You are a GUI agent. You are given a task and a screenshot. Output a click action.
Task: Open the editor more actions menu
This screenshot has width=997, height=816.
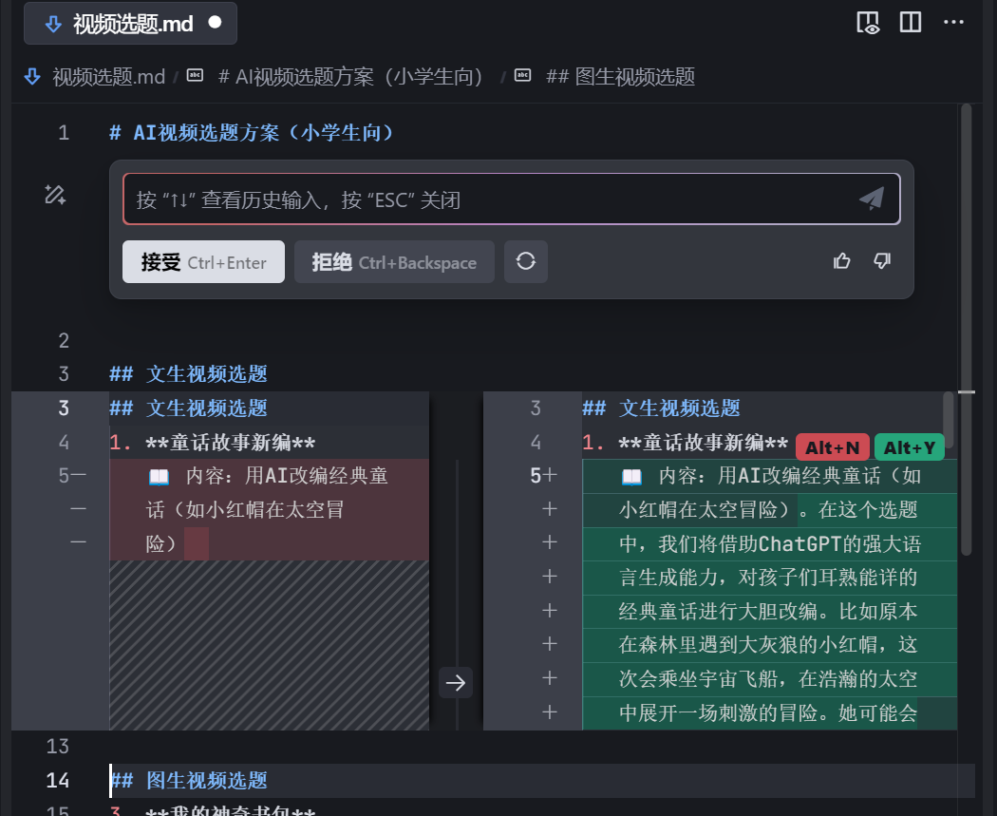tap(953, 22)
